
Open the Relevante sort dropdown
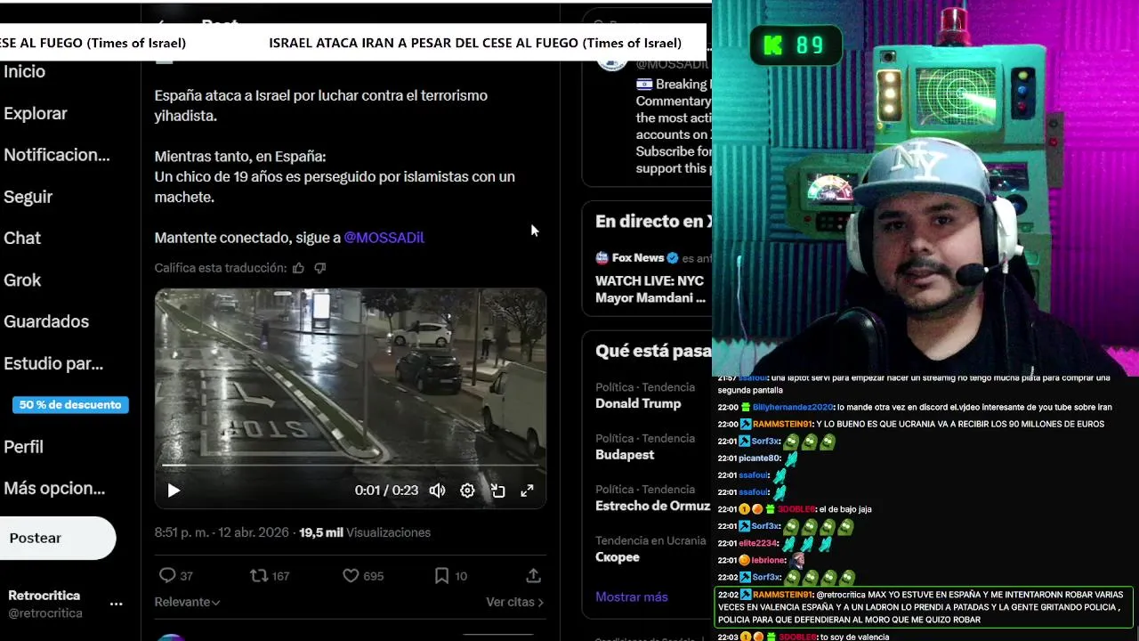pyautogui.click(x=187, y=602)
